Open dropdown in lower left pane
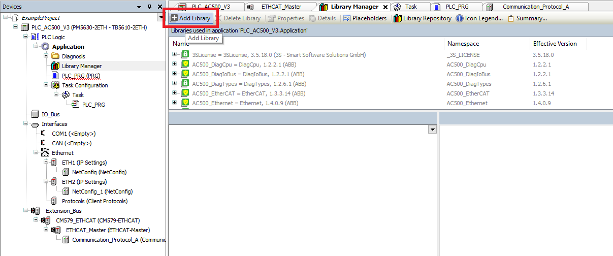613x256 pixels. (x=432, y=130)
